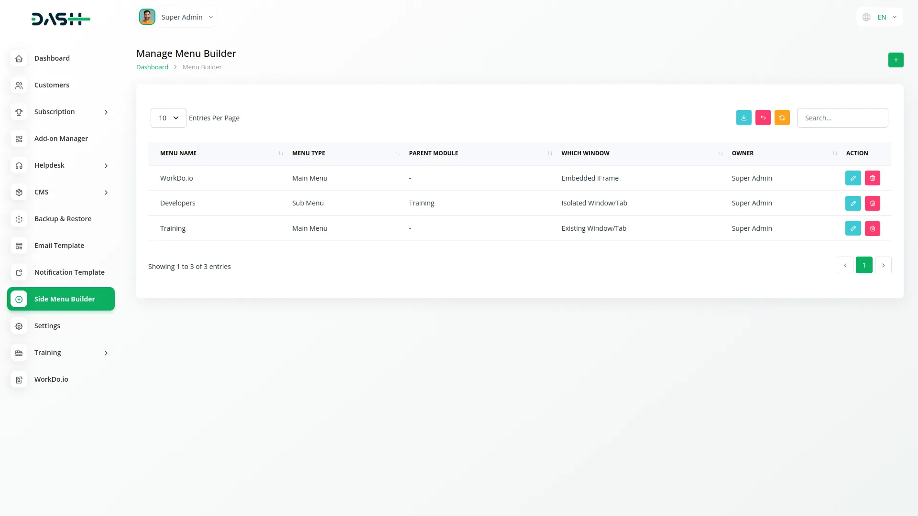Delete the Developers sub menu entry
The image size is (918, 516).
coord(873,203)
